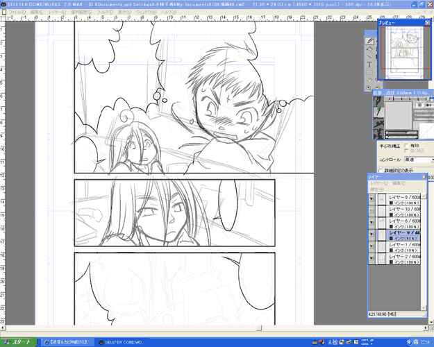Enable the 有効 stabilizer checkbox
Viewport: 434px width, 347px height.
coord(406,145)
